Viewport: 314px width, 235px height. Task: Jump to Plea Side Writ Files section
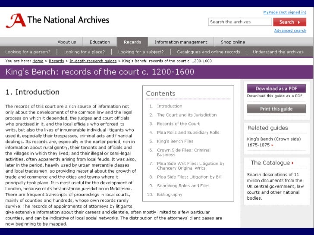(191, 166)
